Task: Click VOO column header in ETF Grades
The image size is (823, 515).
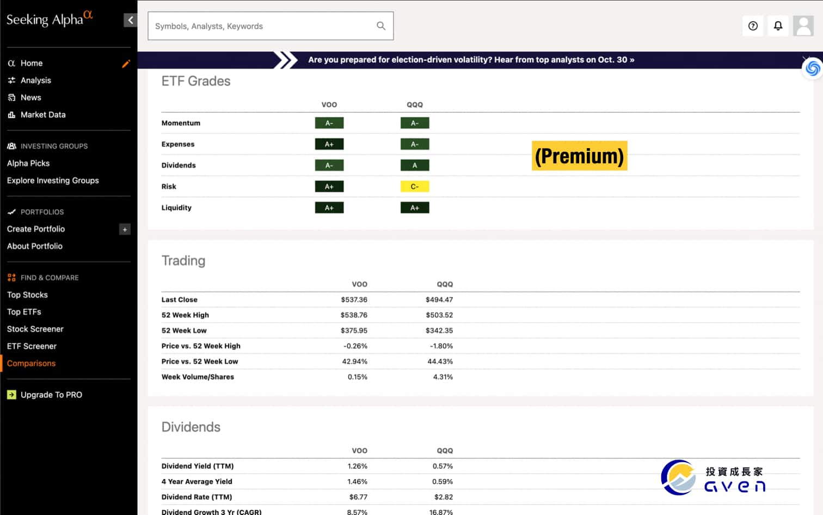Action: click(329, 105)
